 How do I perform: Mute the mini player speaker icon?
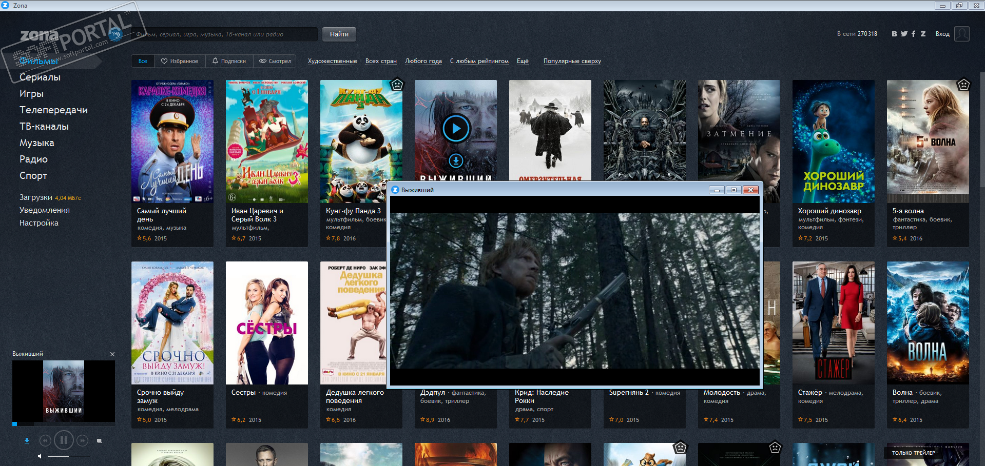point(40,456)
